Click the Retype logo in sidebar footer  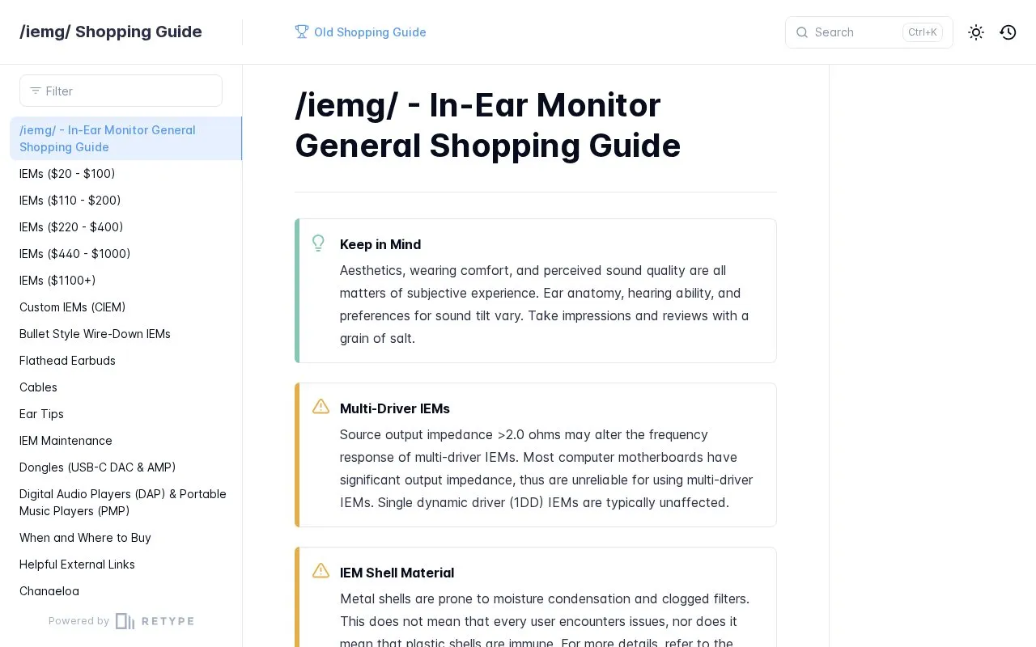click(155, 621)
